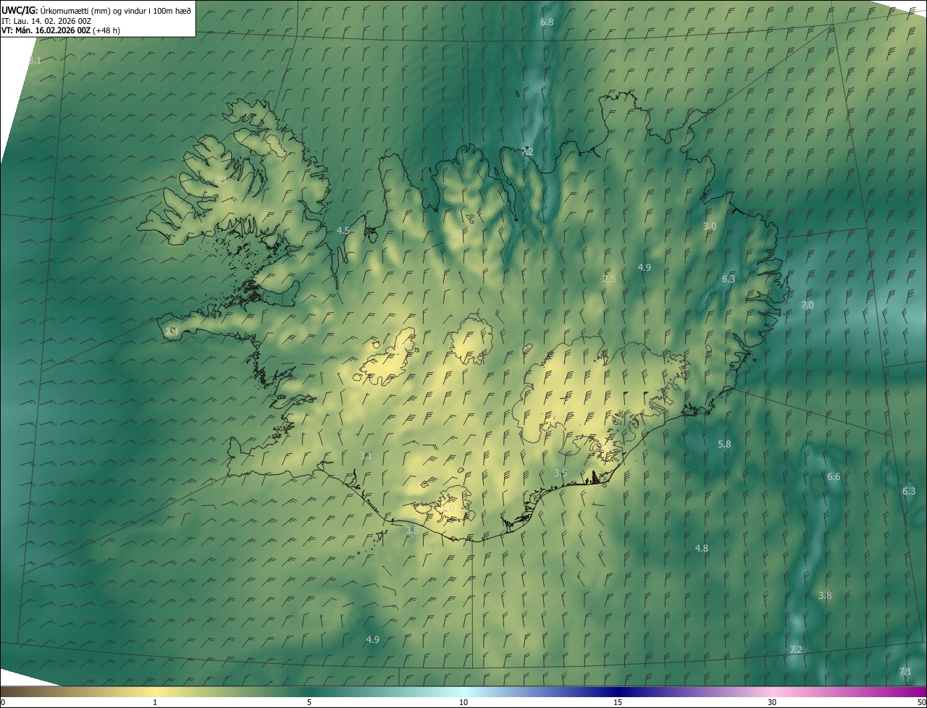927x708 pixels.
Task: Click the 6.3 value label in the Eastfjords
Action: 729,279
